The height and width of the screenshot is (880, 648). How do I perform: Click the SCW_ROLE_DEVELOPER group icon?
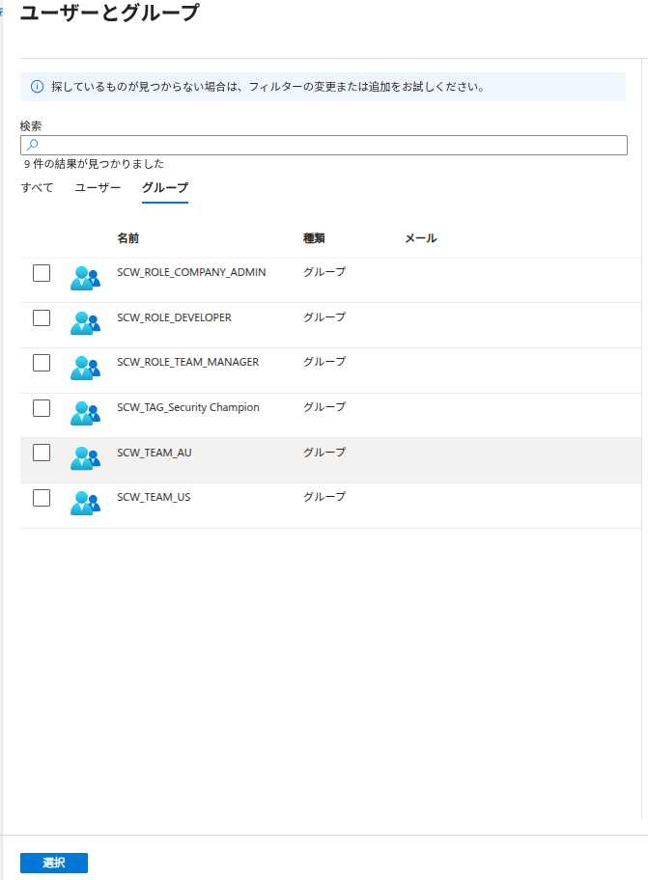click(85, 323)
